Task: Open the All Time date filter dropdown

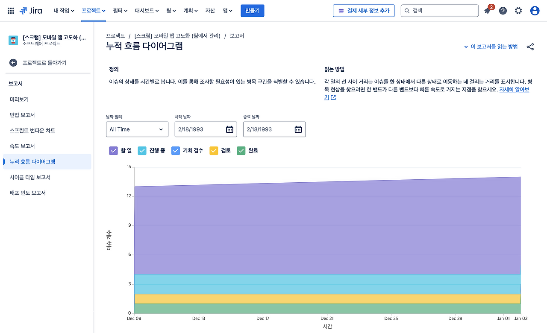Action: [x=137, y=129]
